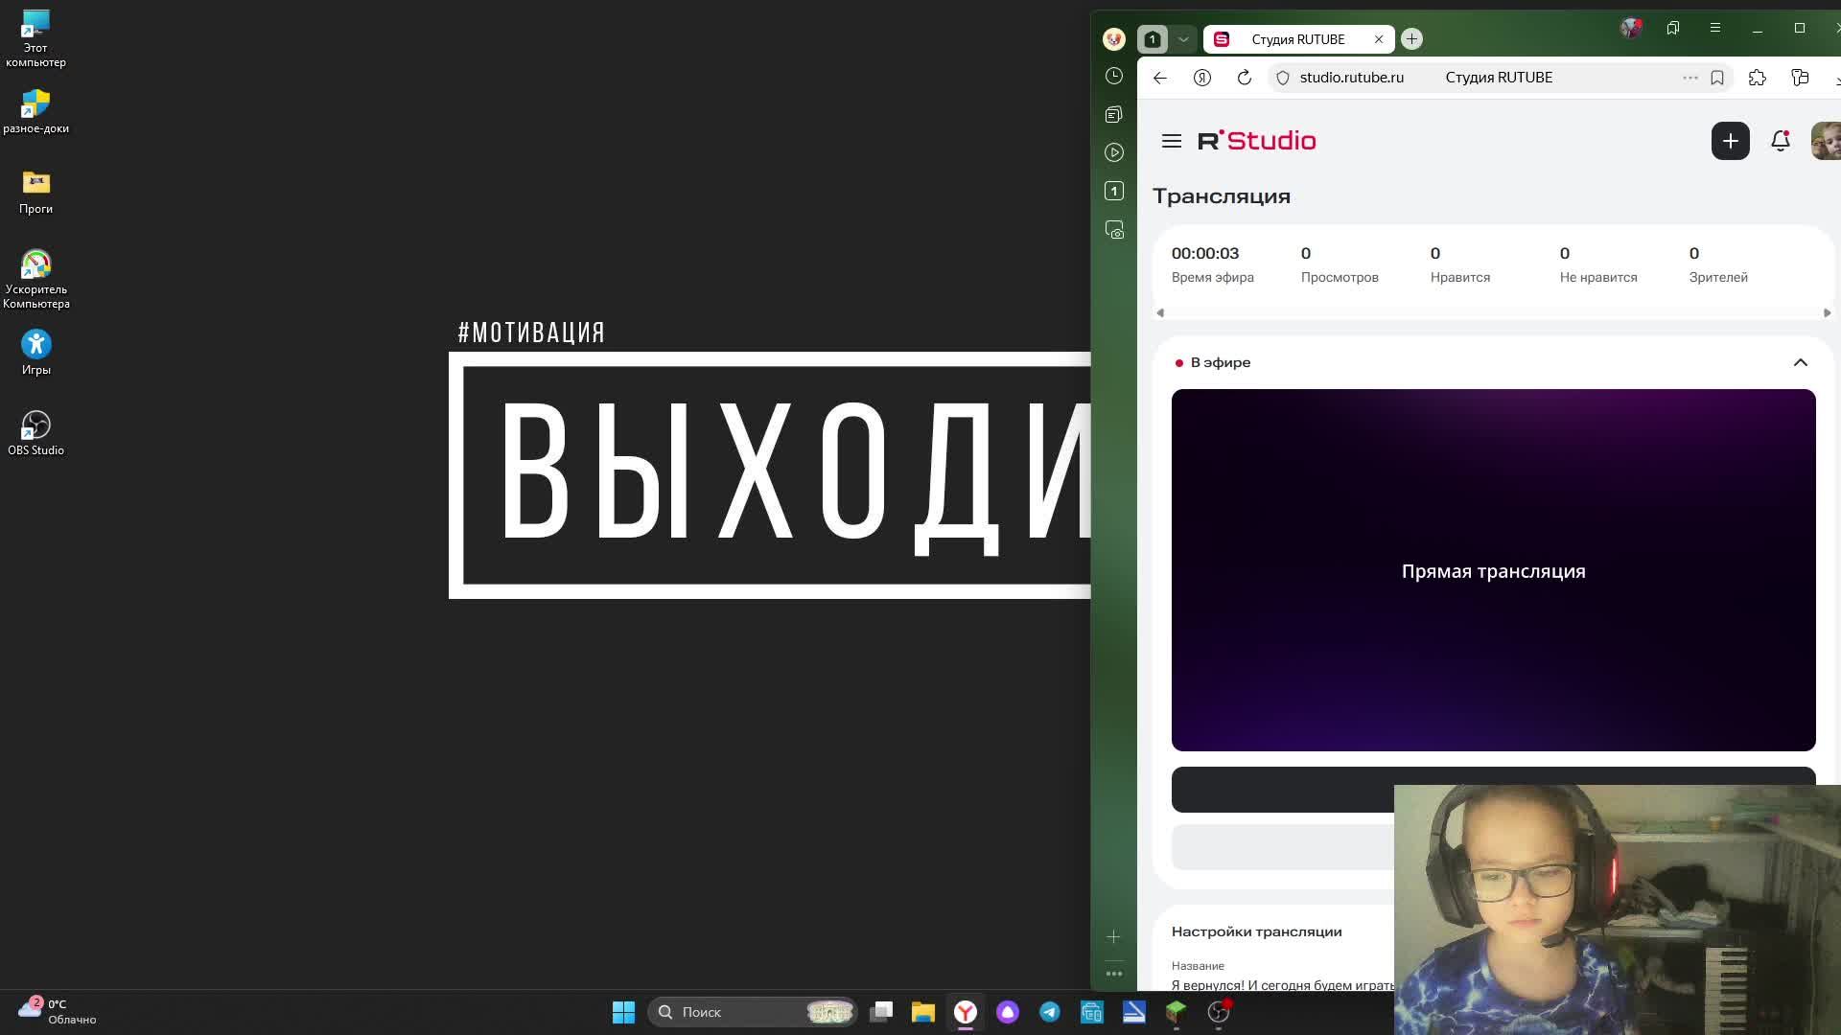Open the screenshot tool in browser sidebar
This screenshot has height=1035, width=1841.
(1113, 230)
